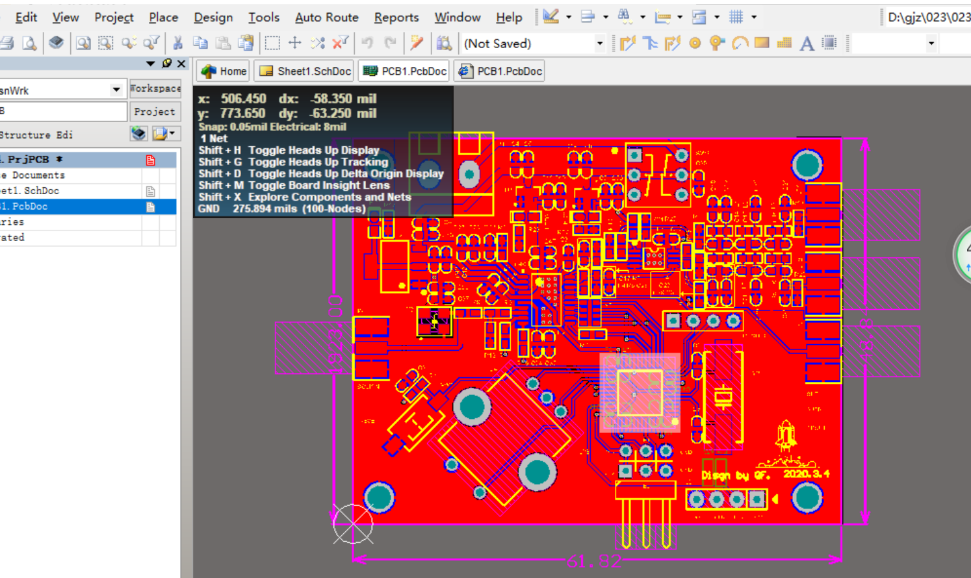
Task: Switch to the first PCB1.PcbDoc tab
Action: click(404, 71)
